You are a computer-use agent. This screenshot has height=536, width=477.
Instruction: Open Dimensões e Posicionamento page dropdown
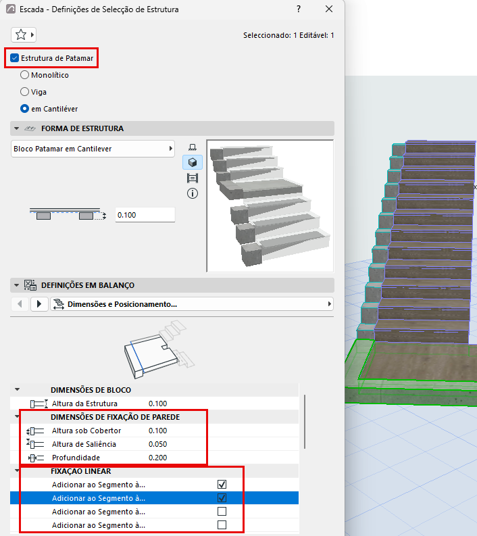tap(192, 304)
